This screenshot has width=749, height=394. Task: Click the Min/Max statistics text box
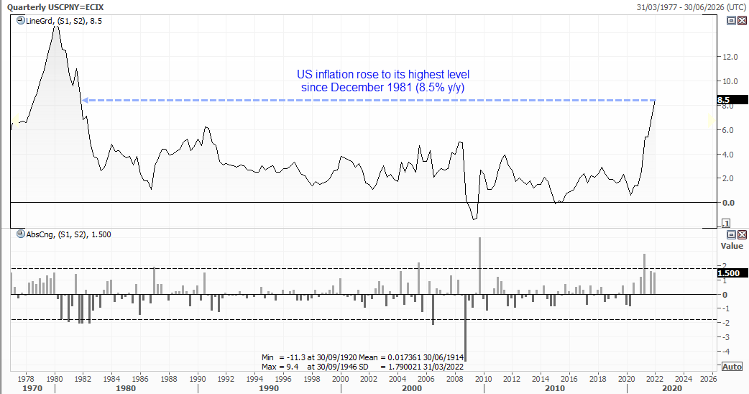click(x=364, y=361)
